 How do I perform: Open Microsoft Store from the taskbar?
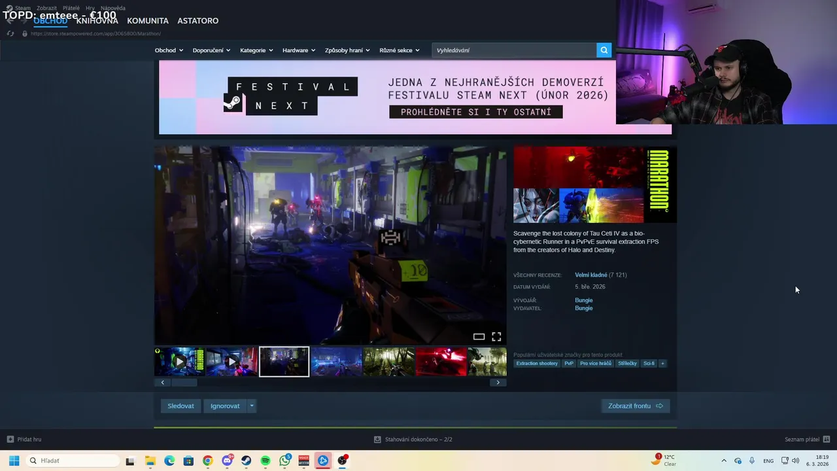click(x=188, y=461)
